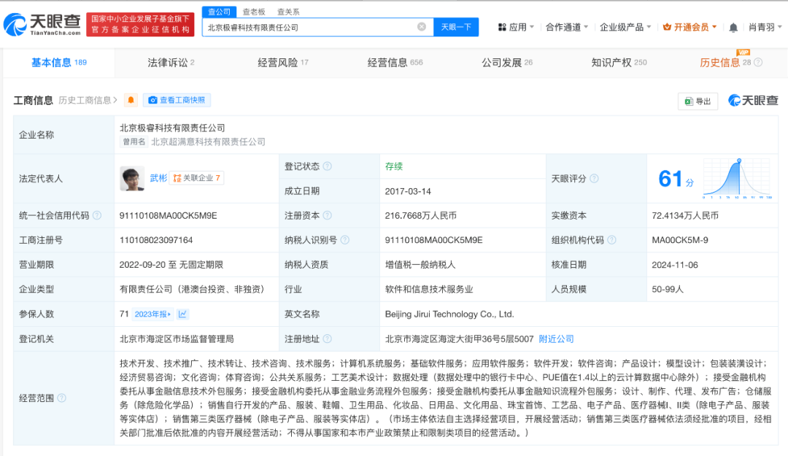Image resolution: width=788 pixels, height=456 pixels.
Task: Click registered capital 216.7668万人民币
Action: coord(421,215)
